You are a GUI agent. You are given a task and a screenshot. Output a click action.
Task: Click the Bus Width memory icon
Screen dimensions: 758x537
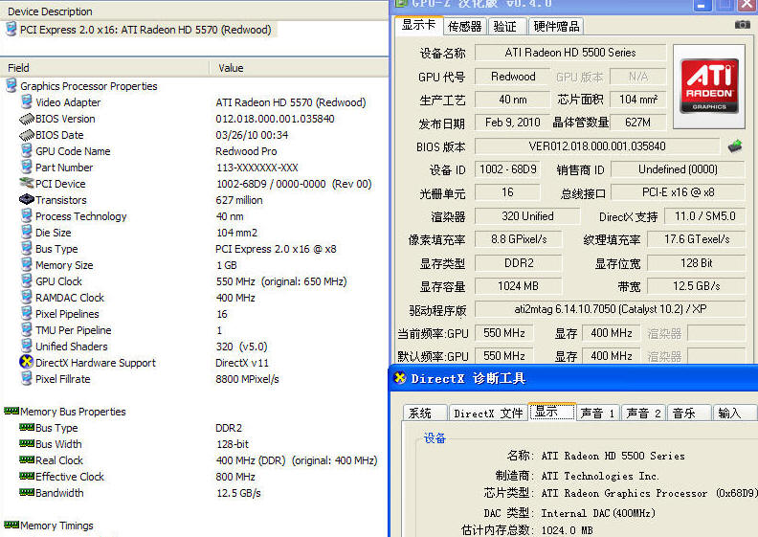(x=27, y=443)
